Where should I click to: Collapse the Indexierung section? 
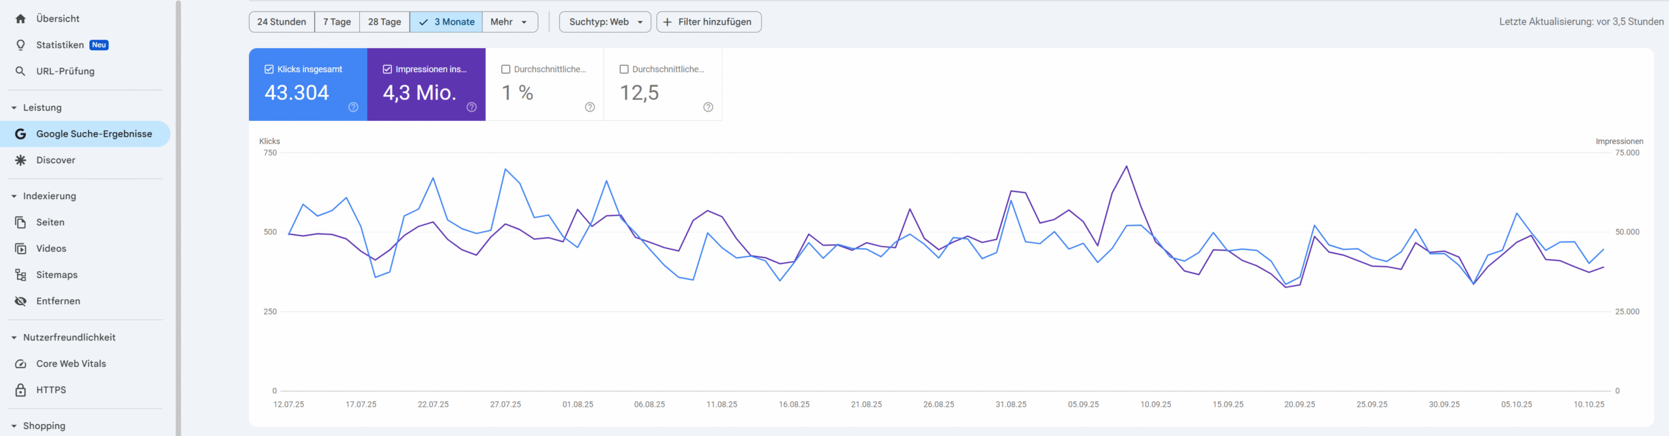[x=14, y=196]
